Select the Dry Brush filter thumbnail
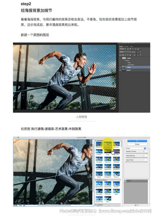 click(x=116, y=144)
